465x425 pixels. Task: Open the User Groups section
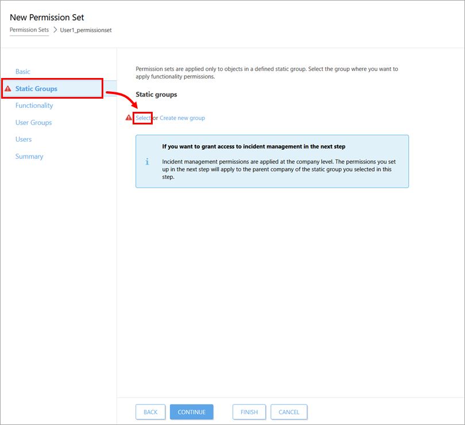click(x=33, y=123)
